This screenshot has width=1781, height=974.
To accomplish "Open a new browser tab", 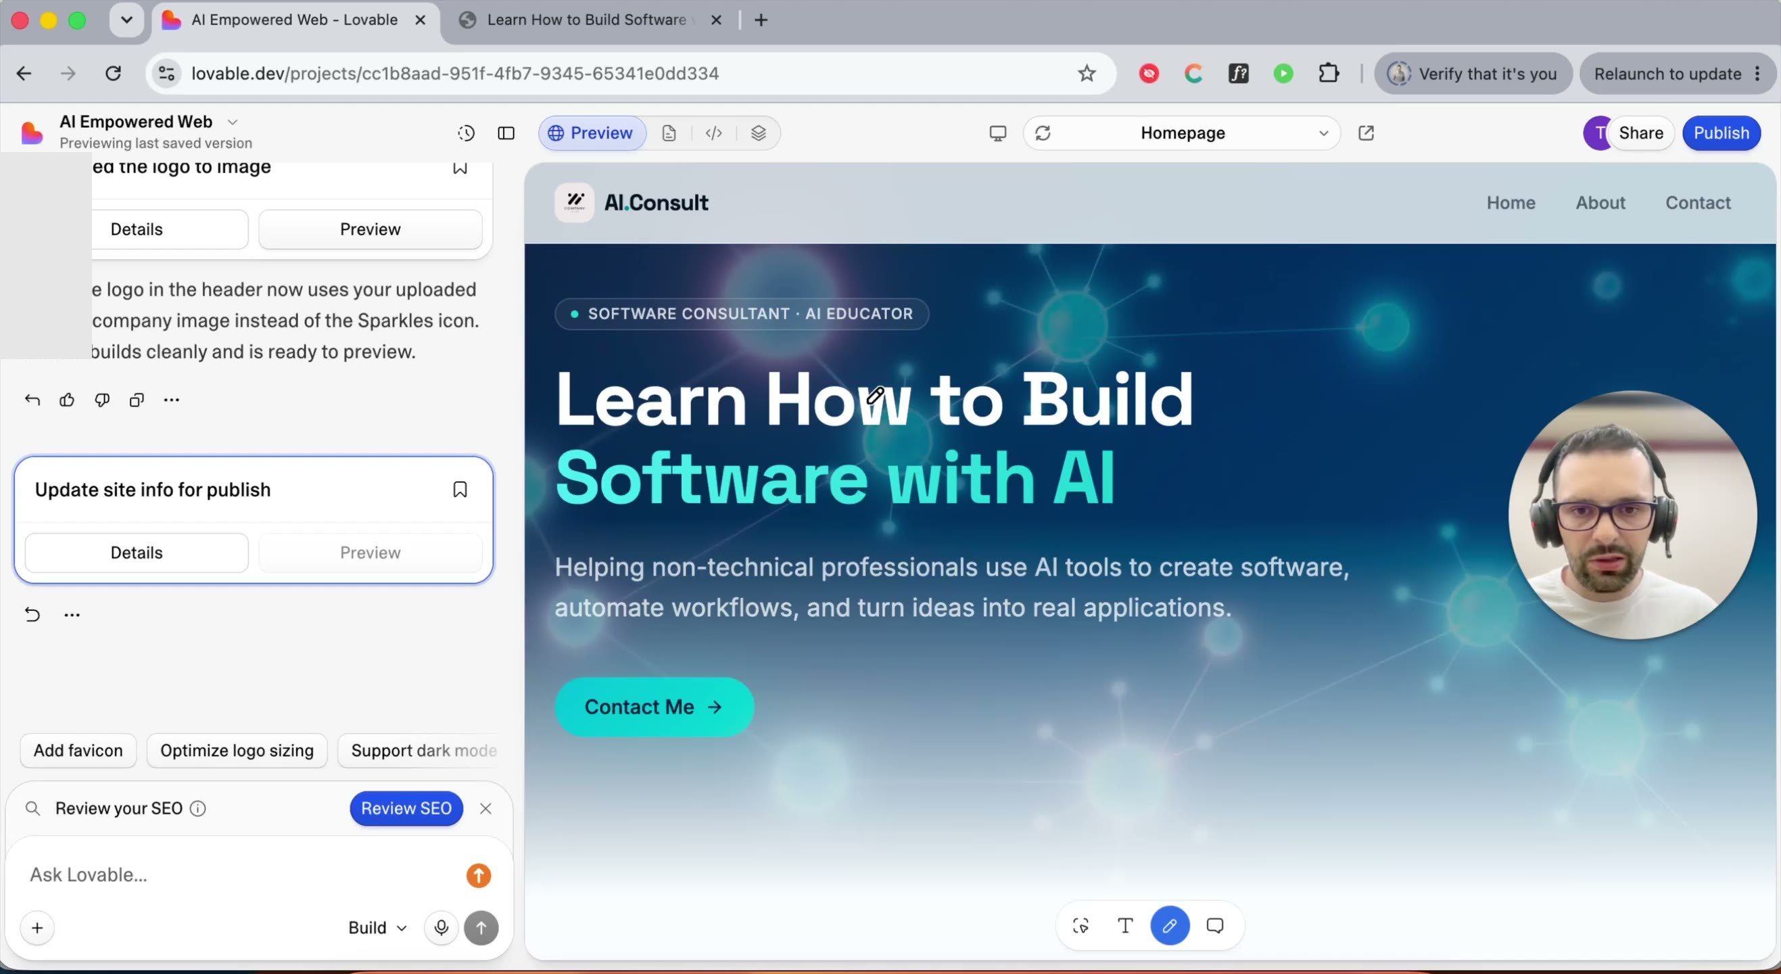I will [x=761, y=20].
